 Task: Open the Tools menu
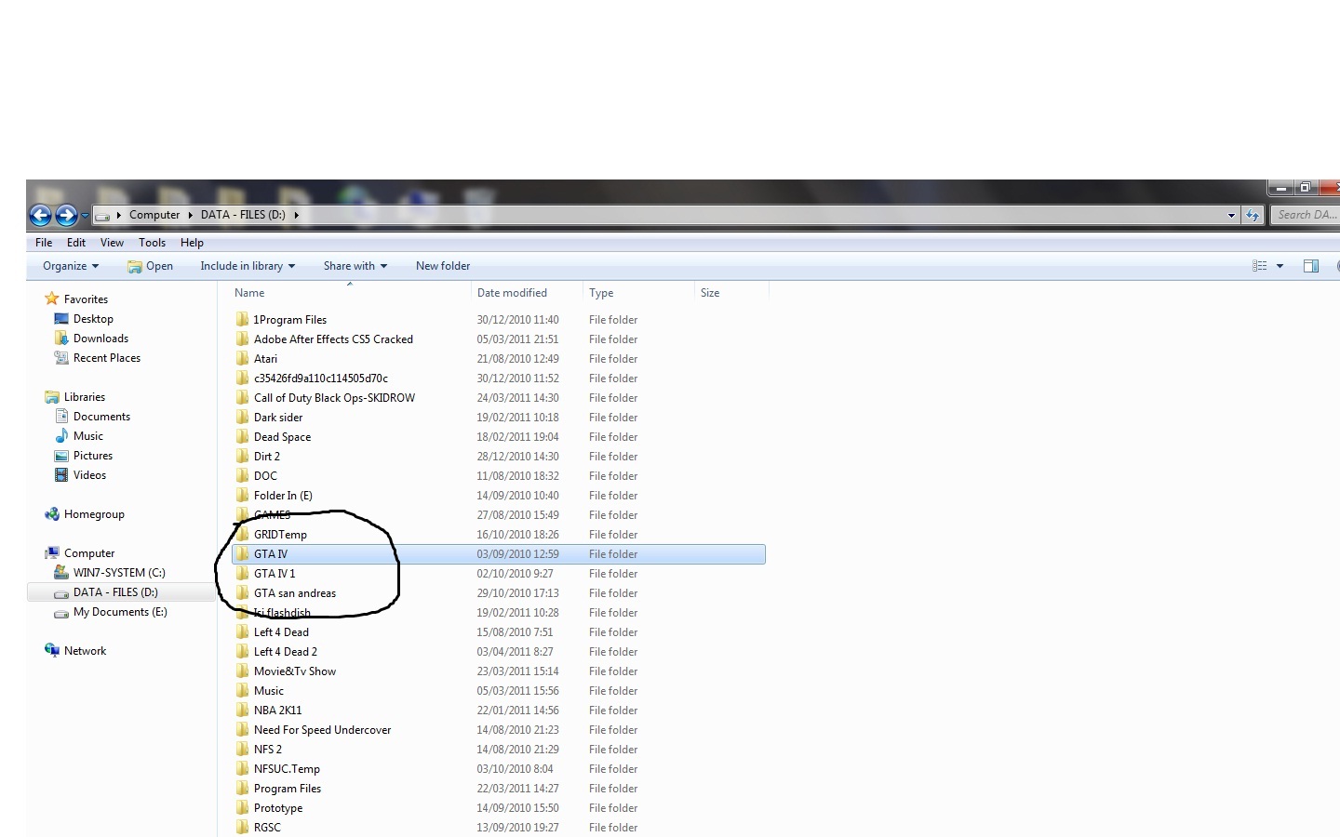152,243
